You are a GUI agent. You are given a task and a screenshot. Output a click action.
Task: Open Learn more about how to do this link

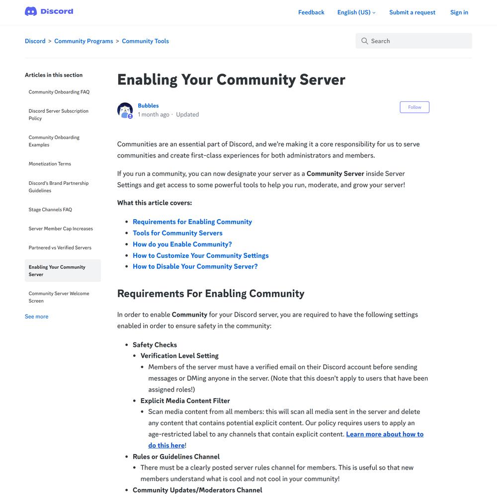[385, 434]
